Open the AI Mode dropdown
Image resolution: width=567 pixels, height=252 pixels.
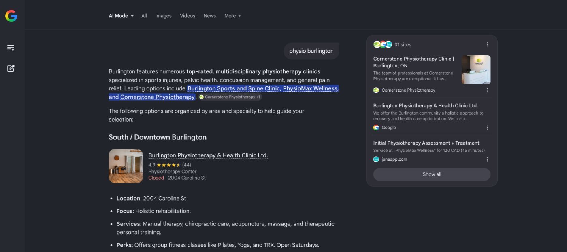pos(121,16)
